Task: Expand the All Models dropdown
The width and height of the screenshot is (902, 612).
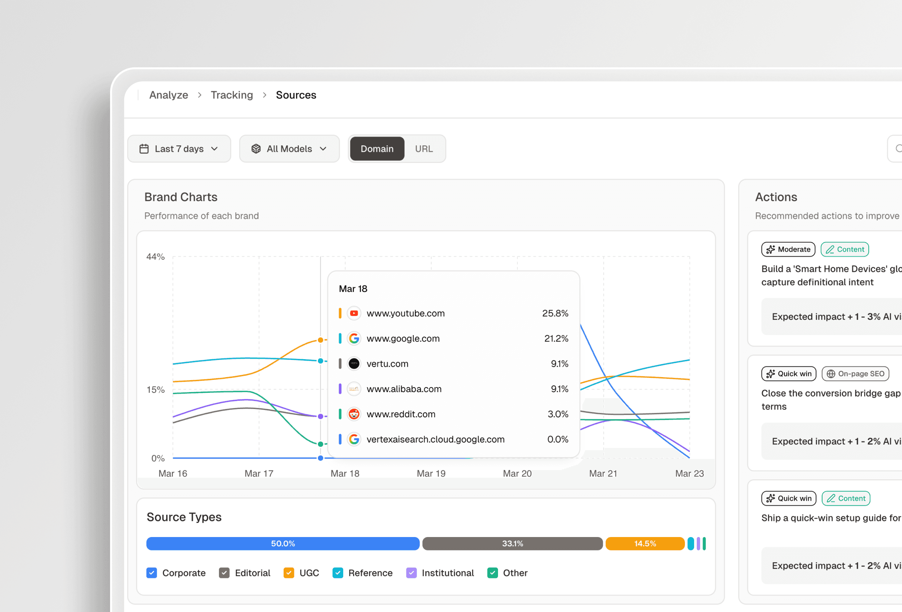Action: click(x=290, y=149)
